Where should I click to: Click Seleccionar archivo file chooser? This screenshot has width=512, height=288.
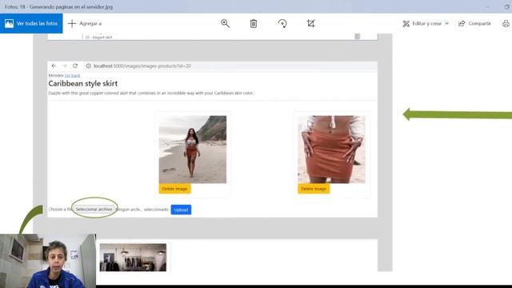(x=94, y=210)
